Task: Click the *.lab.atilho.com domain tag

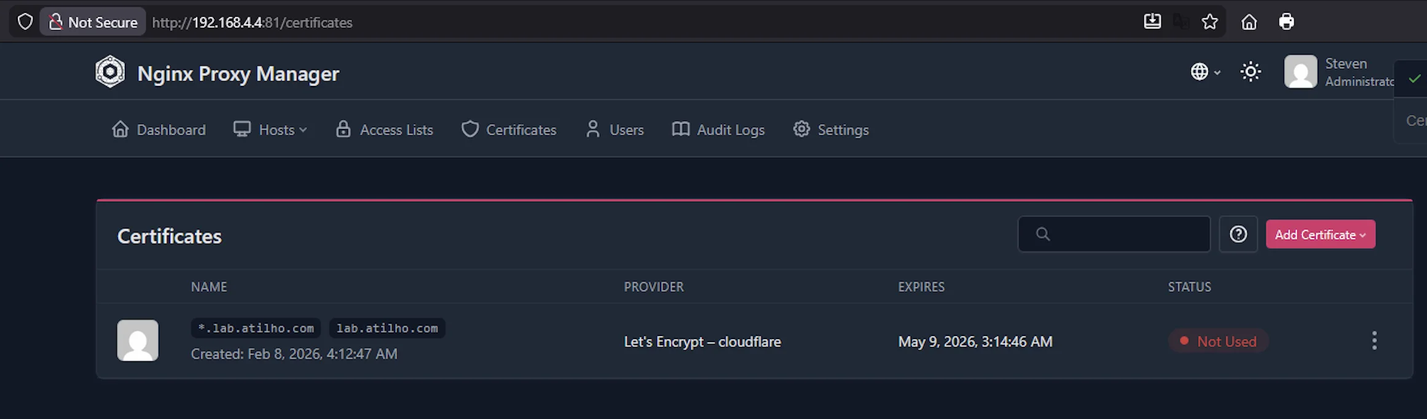Action: 256,328
